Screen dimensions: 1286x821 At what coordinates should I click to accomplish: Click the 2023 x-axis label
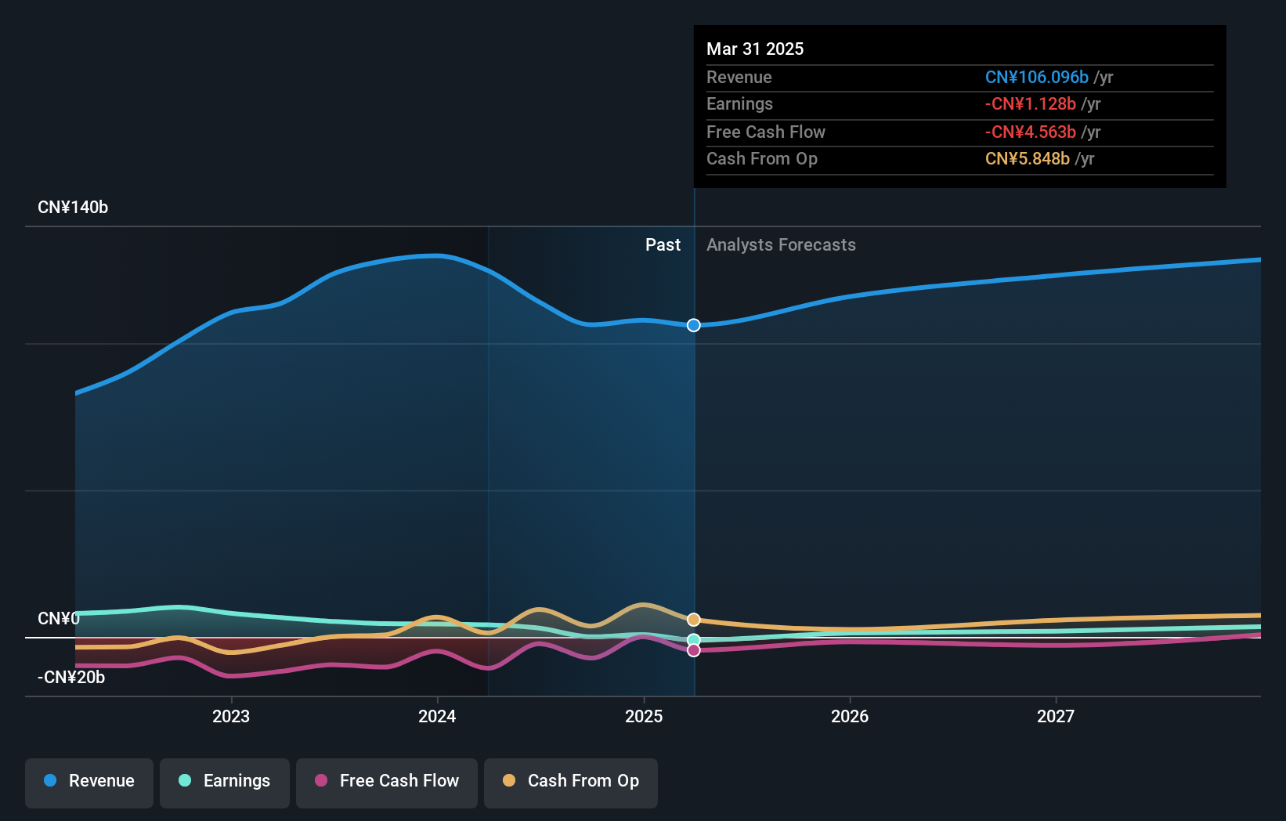click(231, 716)
